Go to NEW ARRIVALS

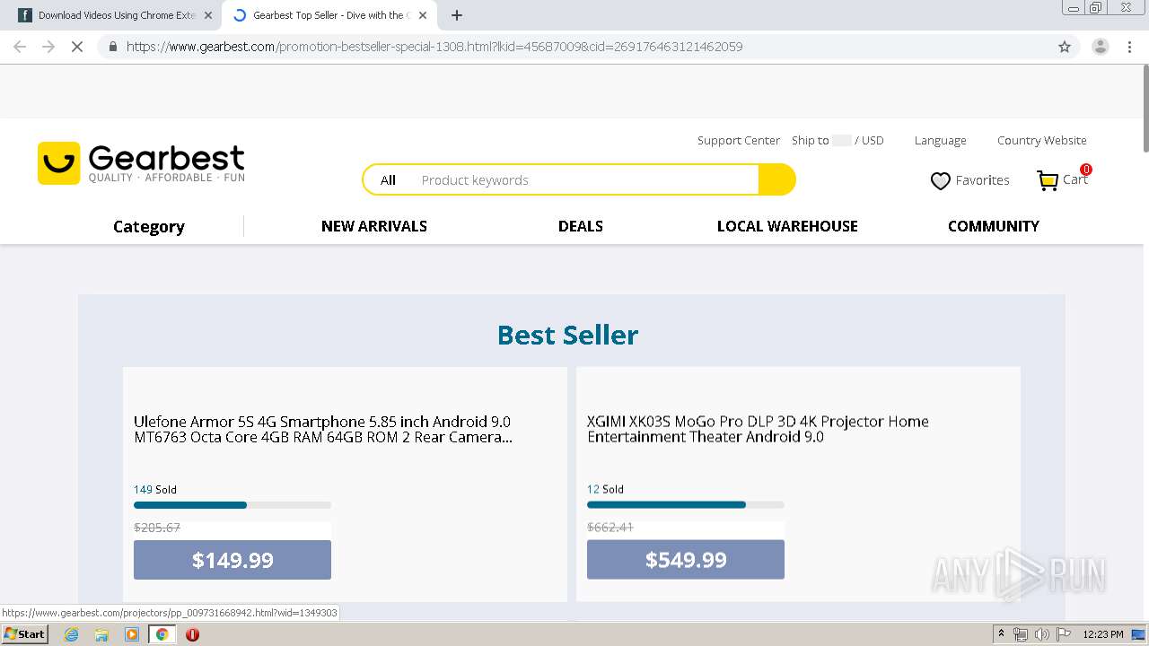[374, 226]
